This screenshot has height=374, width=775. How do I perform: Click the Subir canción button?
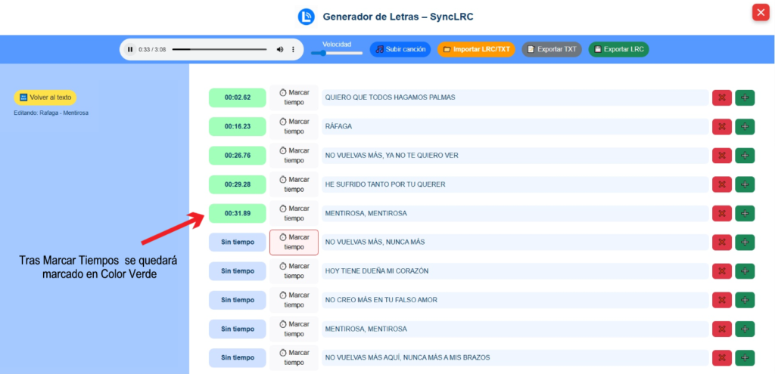[x=400, y=49]
